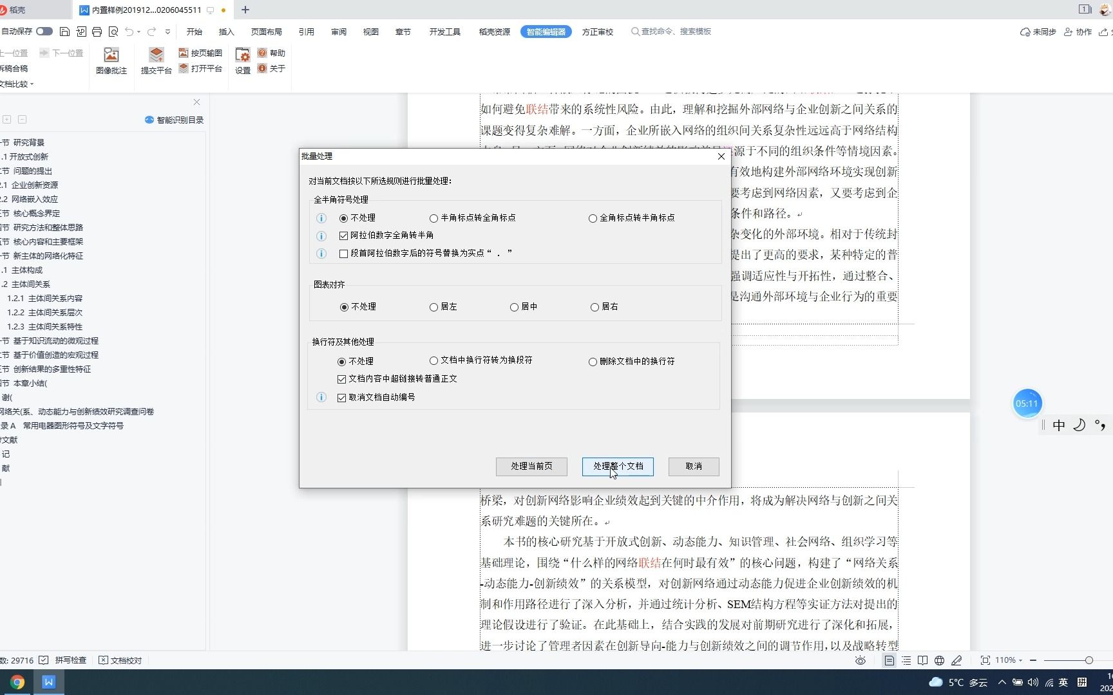Uncheck 阿拉伯数字全角转半角 checkbox

pos(343,236)
